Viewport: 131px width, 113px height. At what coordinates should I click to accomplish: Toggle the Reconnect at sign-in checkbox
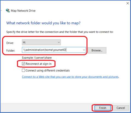[x=24, y=64]
